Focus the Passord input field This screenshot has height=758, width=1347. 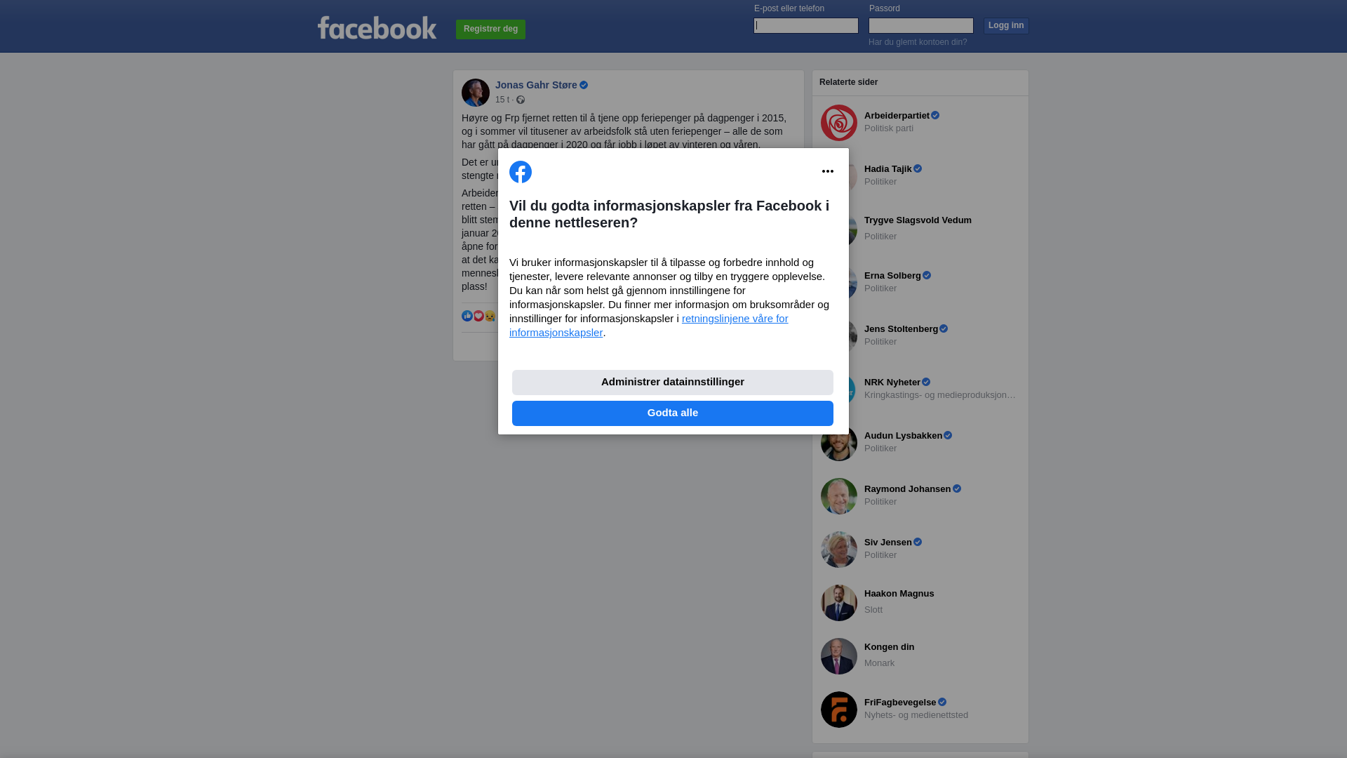(x=921, y=26)
